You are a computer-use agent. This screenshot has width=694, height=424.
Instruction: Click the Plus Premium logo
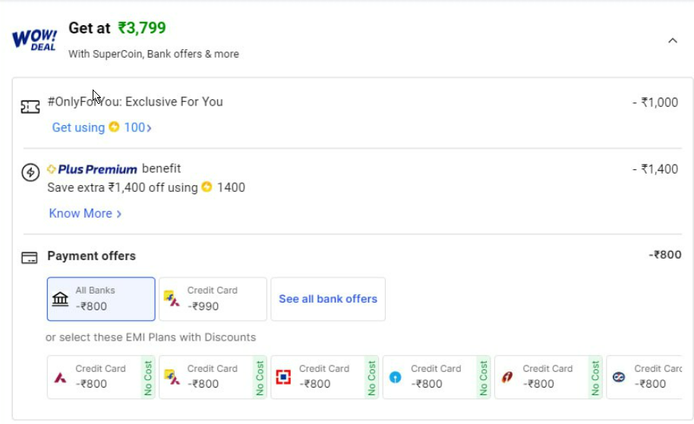pyautogui.click(x=92, y=169)
